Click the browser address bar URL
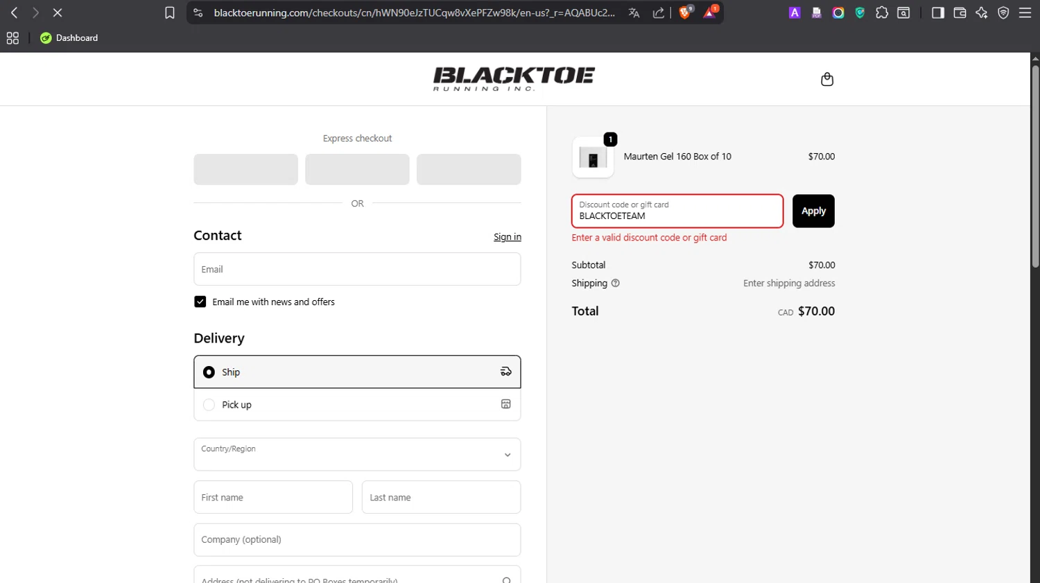This screenshot has height=583, width=1040. (414, 12)
